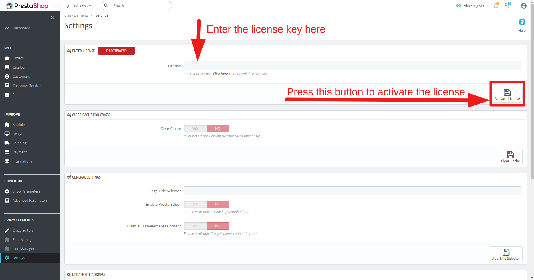Go to Crazy Elements breadcrumb link
The height and width of the screenshot is (280, 534).
pyautogui.click(x=76, y=15)
